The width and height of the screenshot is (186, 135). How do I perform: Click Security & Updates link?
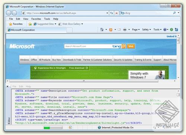pyautogui.click(x=123, y=60)
